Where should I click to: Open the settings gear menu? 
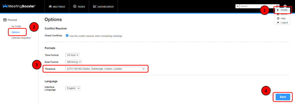(285, 6)
